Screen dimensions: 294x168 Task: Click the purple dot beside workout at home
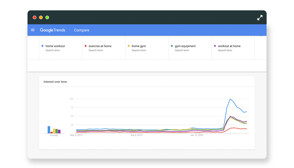[x=215, y=46]
